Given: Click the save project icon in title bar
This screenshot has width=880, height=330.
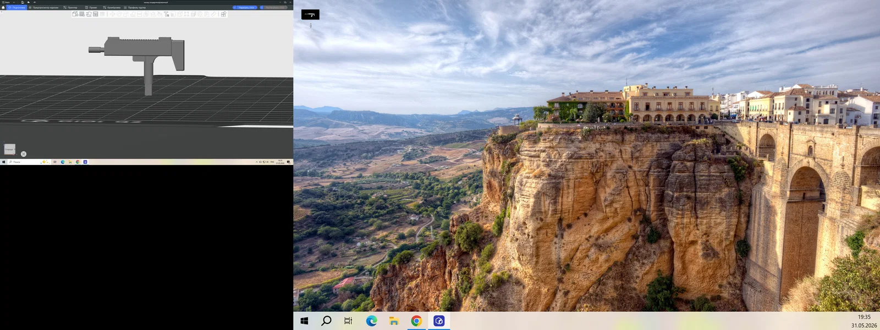Looking at the screenshot, I should coord(23,2).
